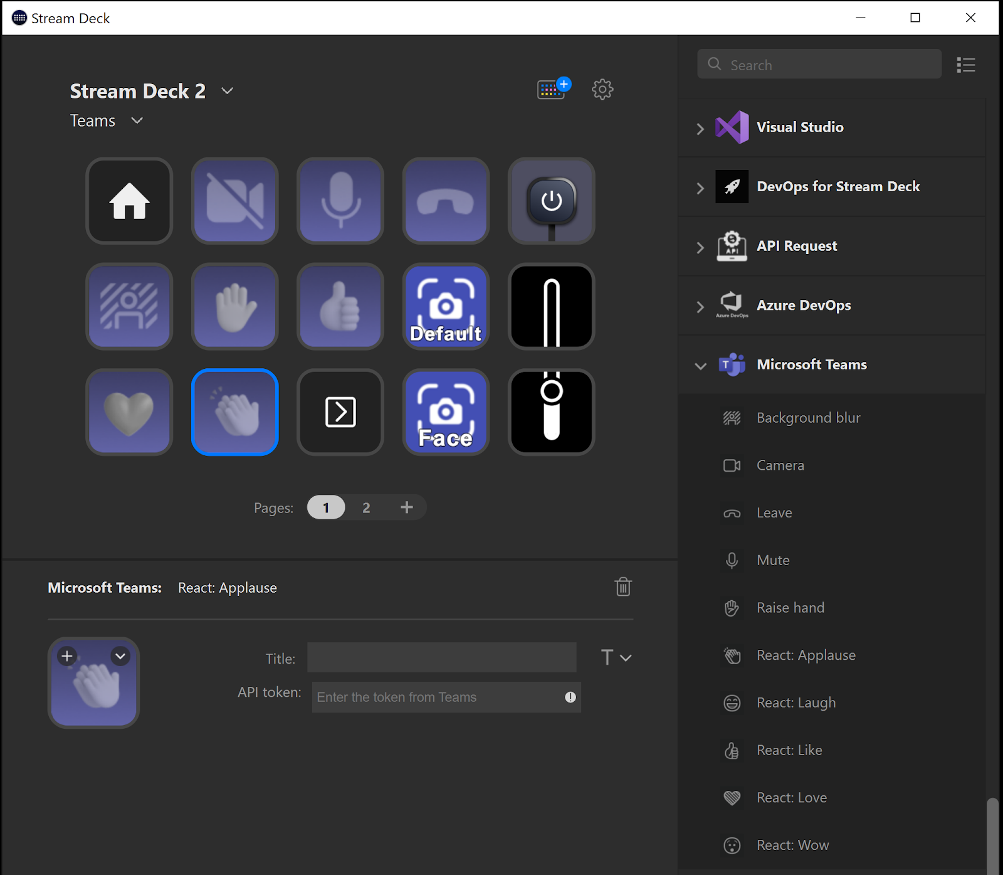This screenshot has height=875, width=1003.
Task: Click the Search actions field
Action: (819, 64)
